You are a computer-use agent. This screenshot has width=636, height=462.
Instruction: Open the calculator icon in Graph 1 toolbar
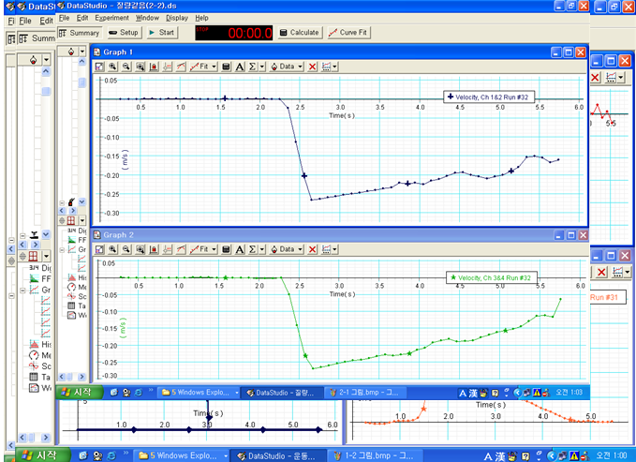[227, 67]
